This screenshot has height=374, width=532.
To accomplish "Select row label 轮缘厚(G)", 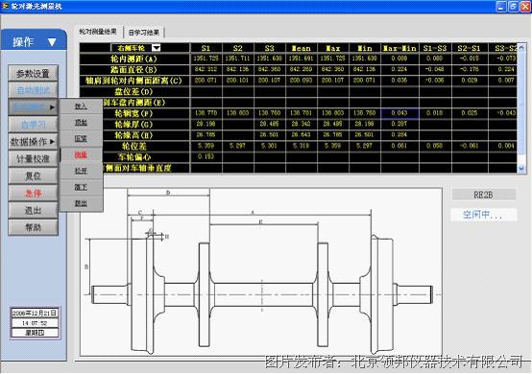I will click(134, 125).
